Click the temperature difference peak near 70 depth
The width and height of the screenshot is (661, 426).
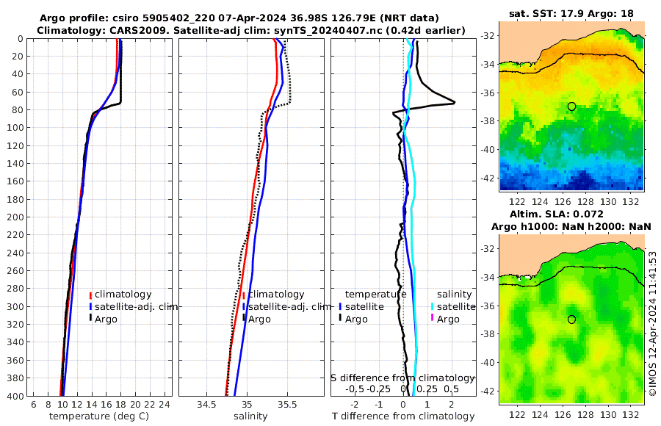coord(452,102)
